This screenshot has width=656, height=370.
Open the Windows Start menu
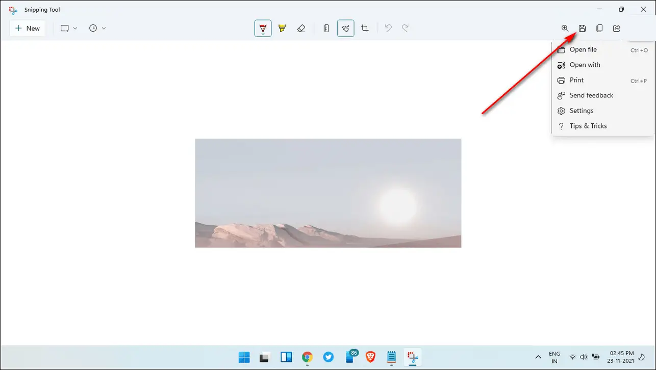tap(244, 357)
